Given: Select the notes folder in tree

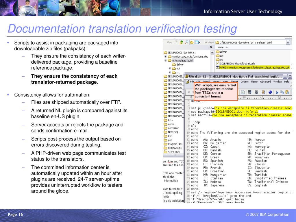Looking at the screenshot, I should pyautogui.click(x=169, y=124).
